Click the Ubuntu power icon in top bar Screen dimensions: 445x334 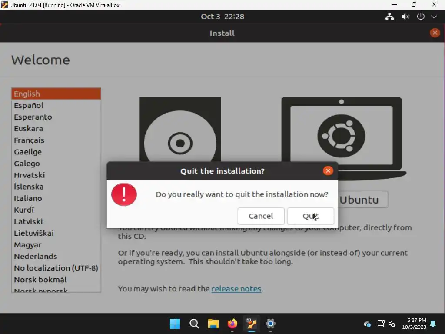[421, 17]
